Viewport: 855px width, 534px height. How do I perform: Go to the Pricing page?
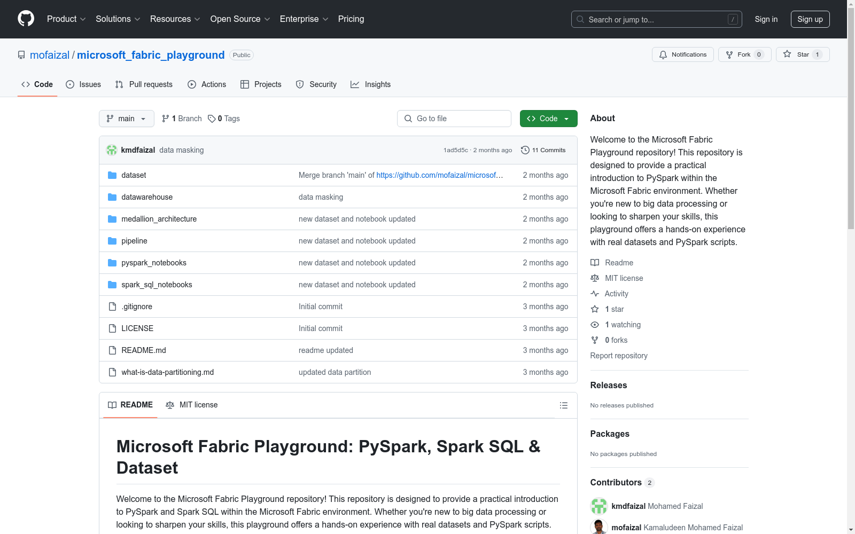351,19
